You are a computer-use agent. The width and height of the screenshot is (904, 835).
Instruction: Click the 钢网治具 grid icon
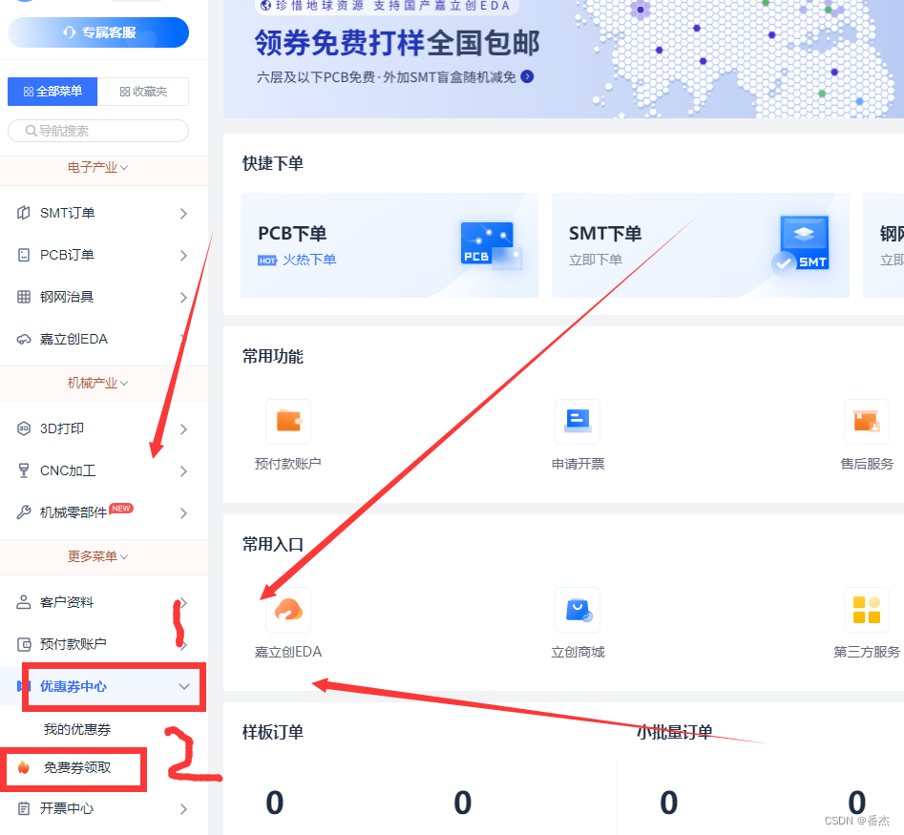point(24,298)
